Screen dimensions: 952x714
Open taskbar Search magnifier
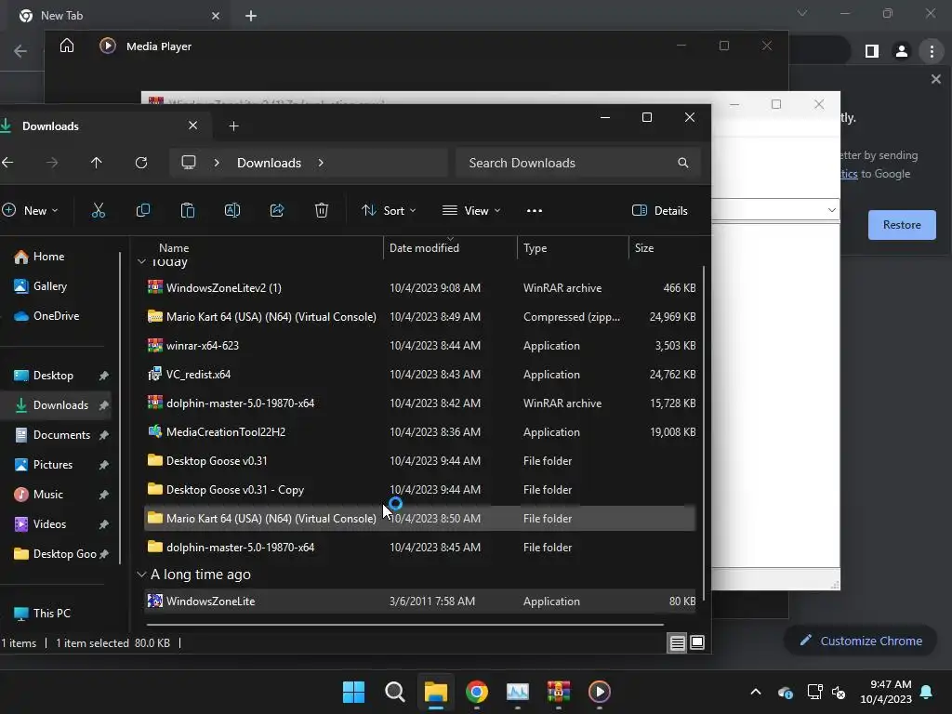394,692
